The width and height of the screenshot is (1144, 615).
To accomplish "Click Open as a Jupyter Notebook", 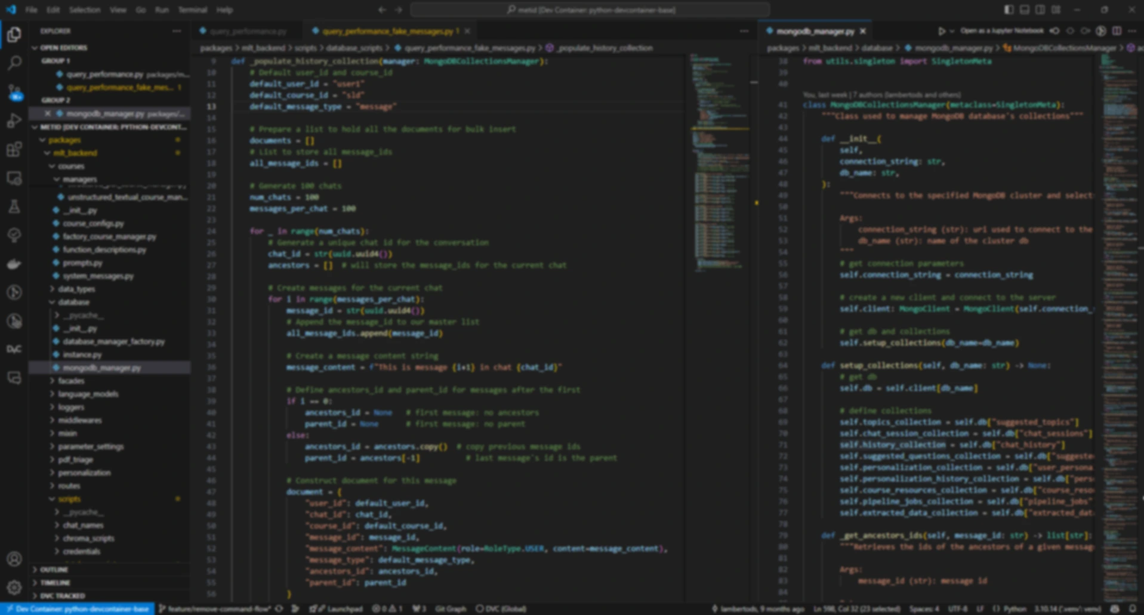I will tap(1001, 31).
